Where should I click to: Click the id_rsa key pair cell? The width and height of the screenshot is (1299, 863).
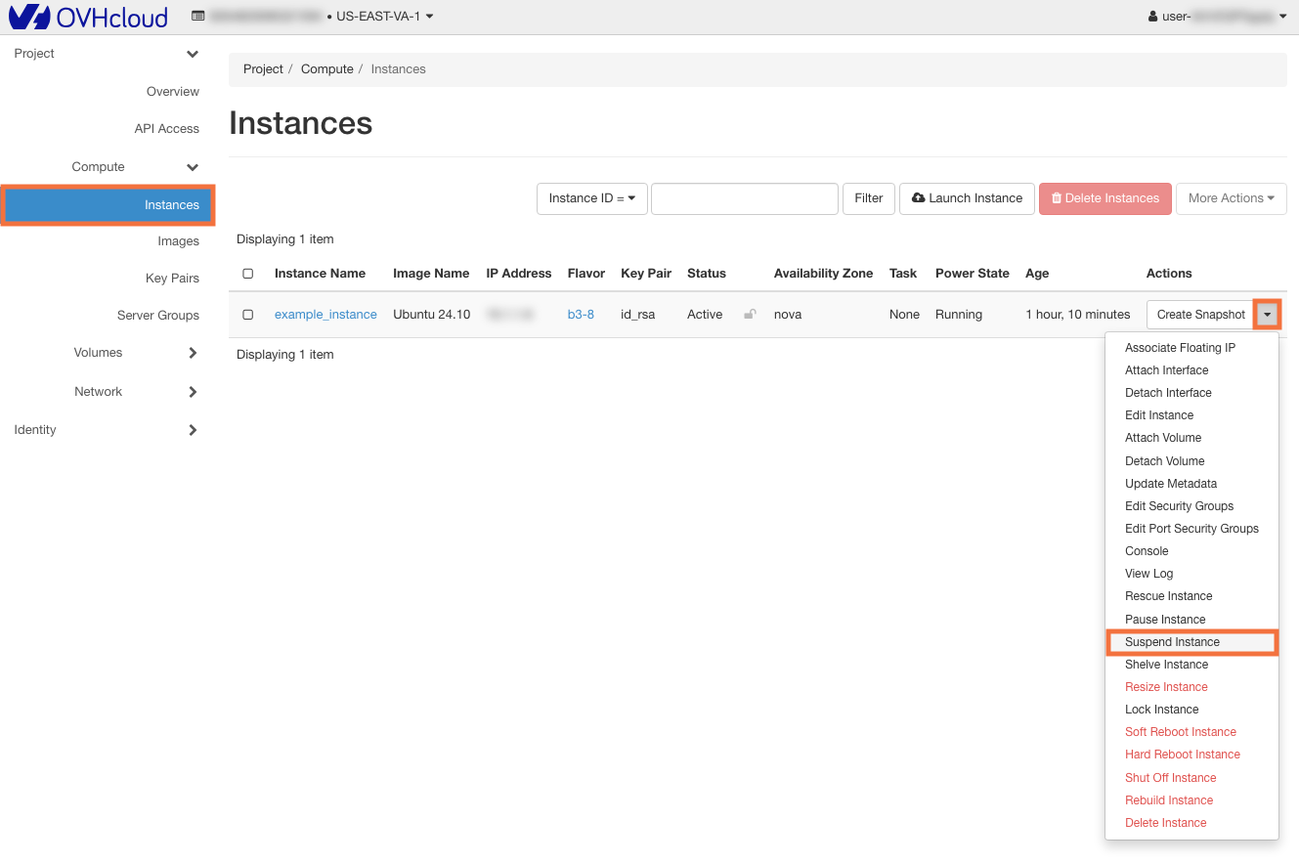(x=638, y=315)
